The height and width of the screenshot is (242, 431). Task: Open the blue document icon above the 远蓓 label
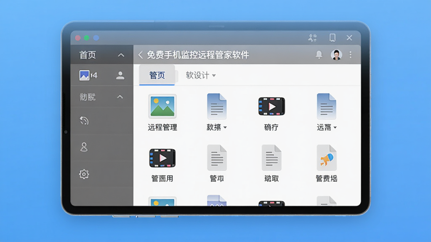[x=327, y=106]
